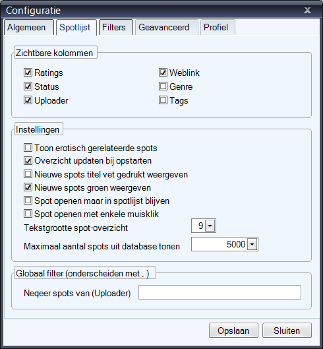Viewport: 323px width, 349px height.
Task: Click the Opslaan button
Action: click(233, 331)
